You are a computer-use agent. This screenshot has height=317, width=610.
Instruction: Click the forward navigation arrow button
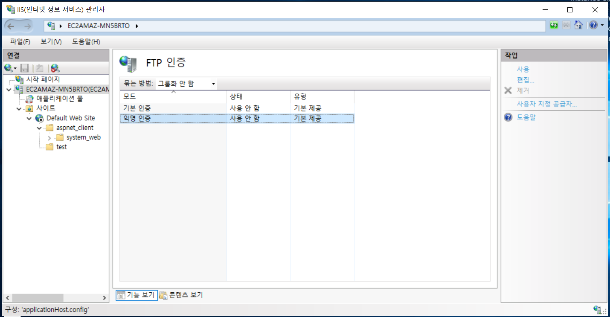click(28, 26)
